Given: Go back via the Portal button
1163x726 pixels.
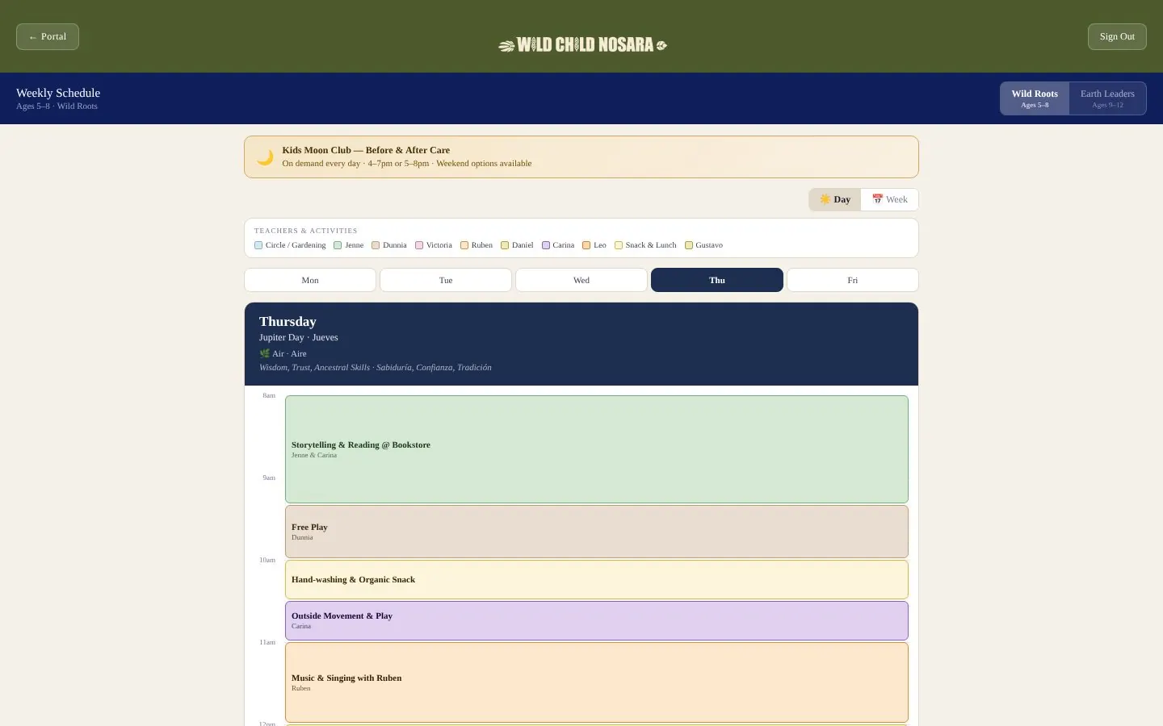Looking at the screenshot, I should point(48,36).
